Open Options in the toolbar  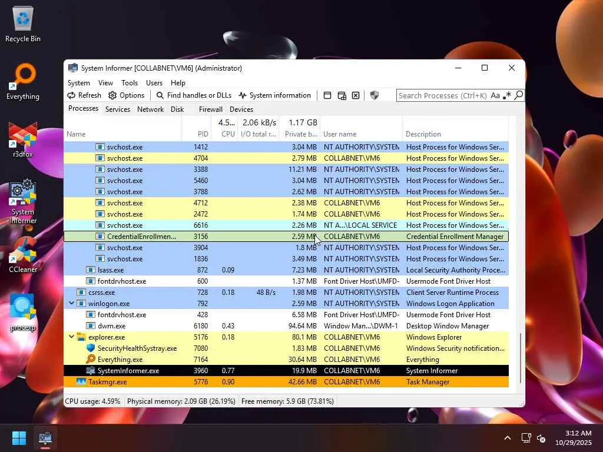click(x=126, y=95)
